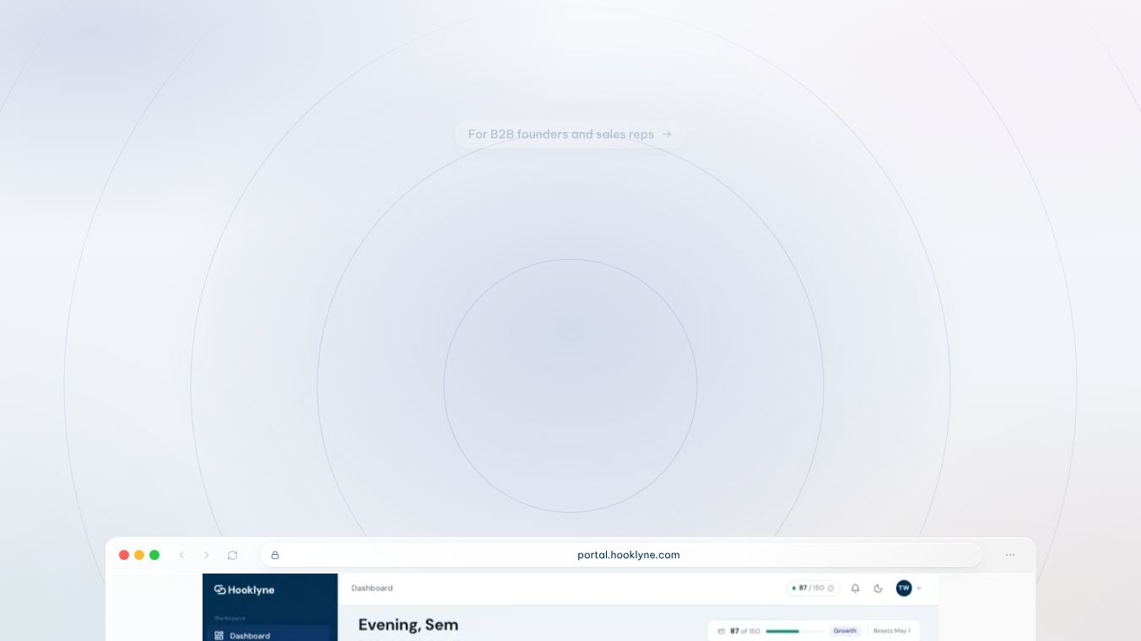Viewport: 1141px width, 641px height.
Task: Reload the page with the refresh icon
Action: 232,555
